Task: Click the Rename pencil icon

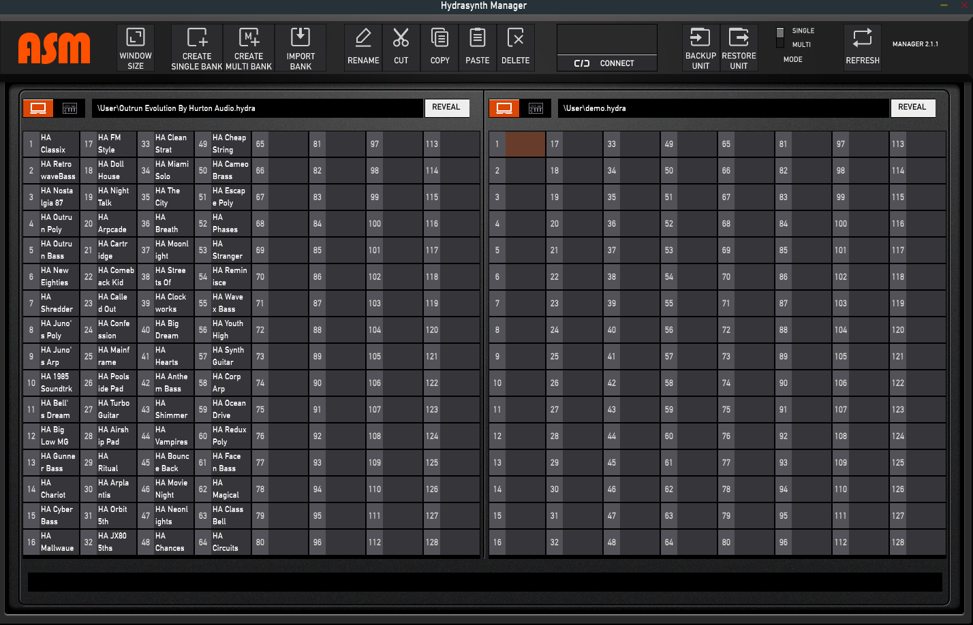Action: (363, 48)
